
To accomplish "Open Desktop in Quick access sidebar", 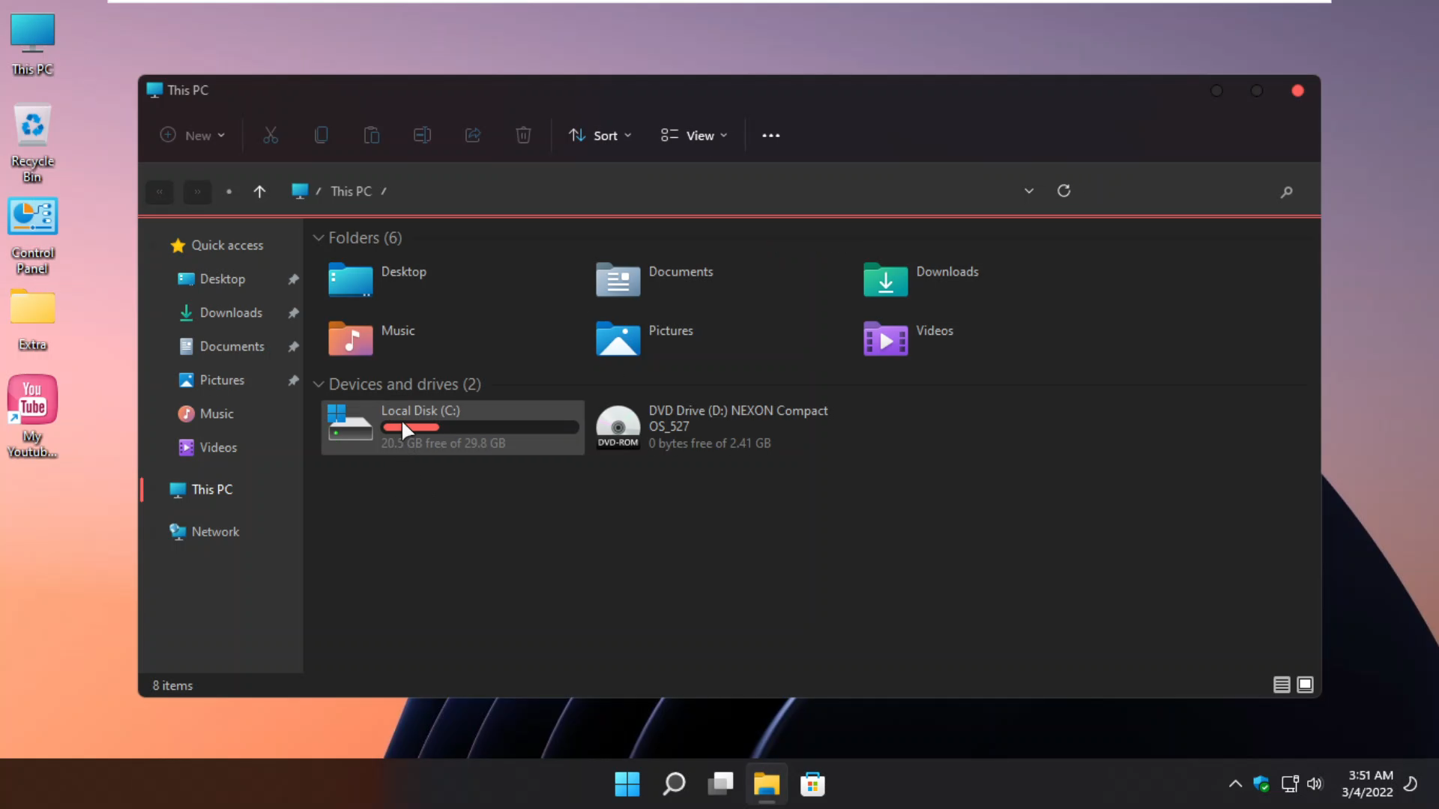I will coord(211,279).
